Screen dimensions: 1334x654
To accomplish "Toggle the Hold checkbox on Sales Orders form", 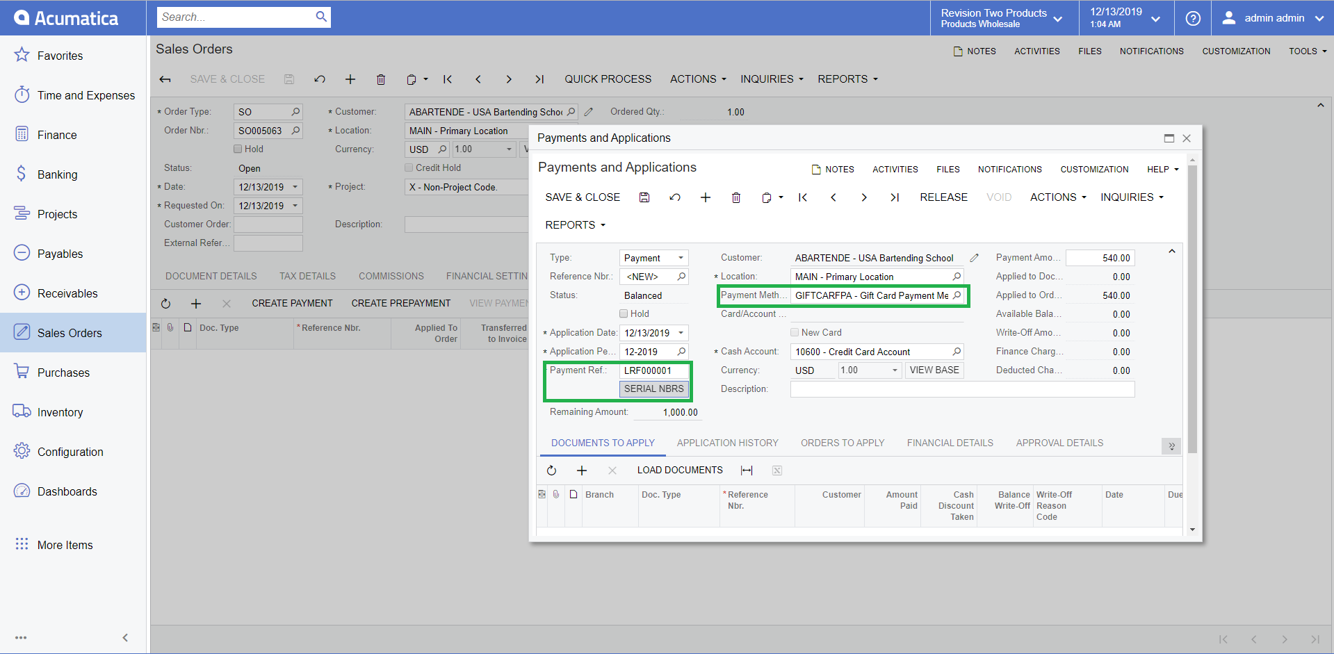I will click(238, 149).
